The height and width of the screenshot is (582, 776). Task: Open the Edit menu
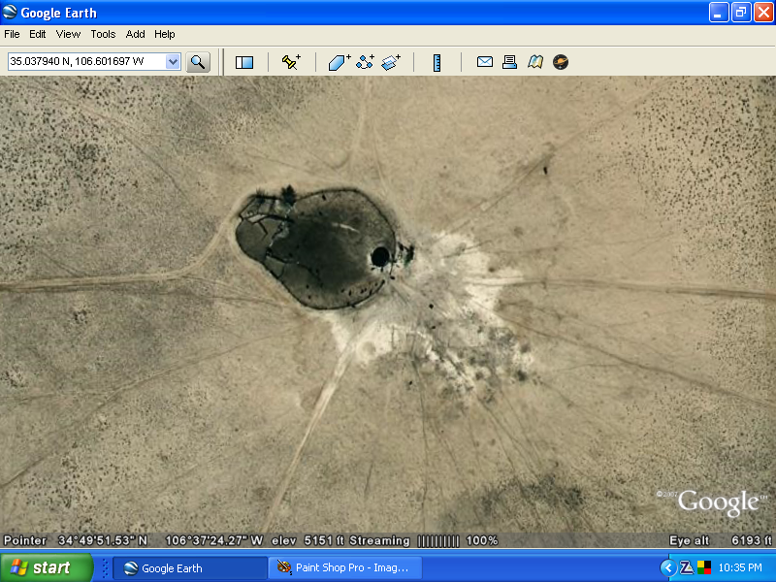pos(37,34)
